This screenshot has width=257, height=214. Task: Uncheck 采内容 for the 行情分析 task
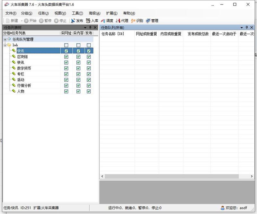click(x=78, y=85)
